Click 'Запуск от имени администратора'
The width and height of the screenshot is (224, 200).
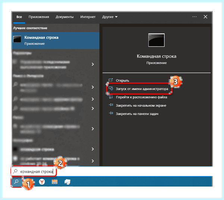[x=142, y=89]
